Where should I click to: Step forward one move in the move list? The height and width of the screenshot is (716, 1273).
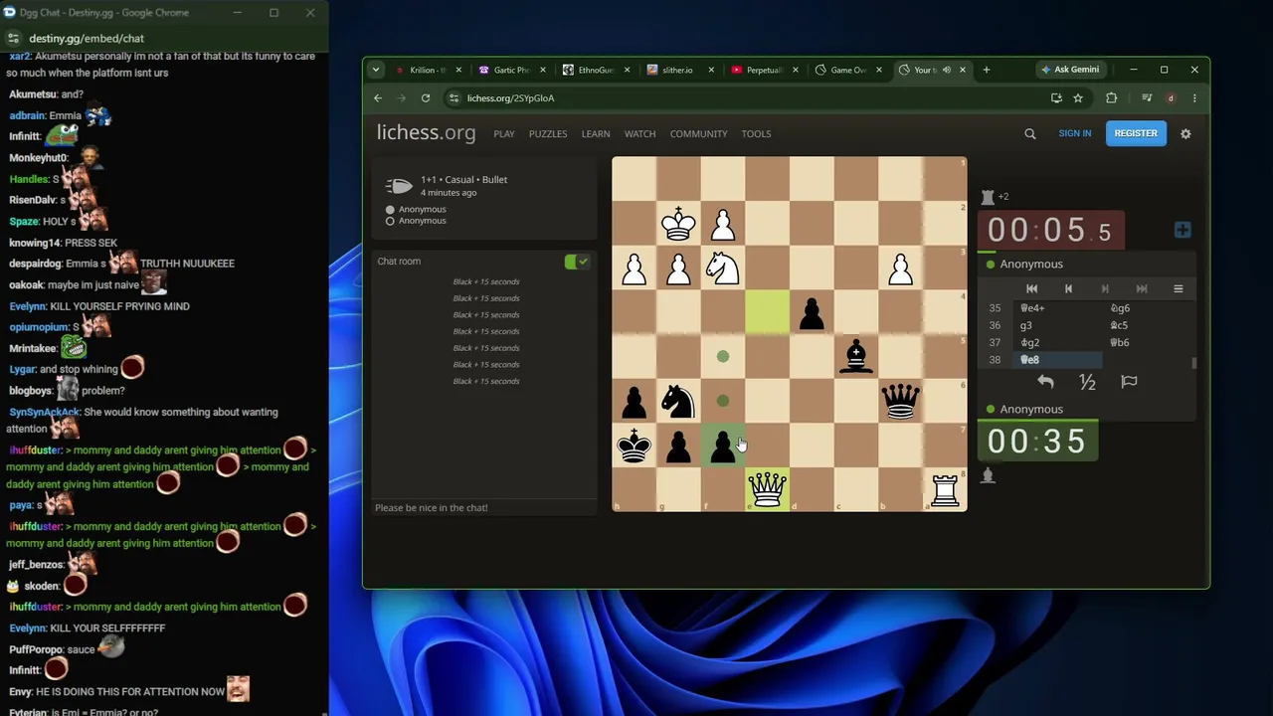1105,288
